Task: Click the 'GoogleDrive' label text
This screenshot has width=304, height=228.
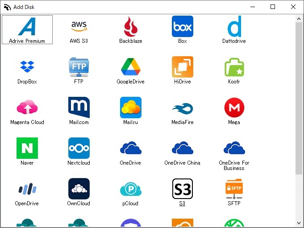Action: click(130, 82)
